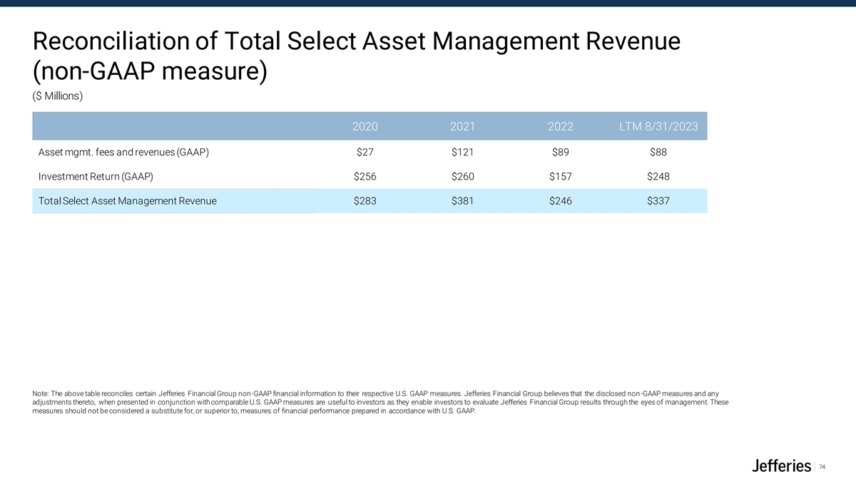Click the Jefferies logo

click(x=782, y=466)
